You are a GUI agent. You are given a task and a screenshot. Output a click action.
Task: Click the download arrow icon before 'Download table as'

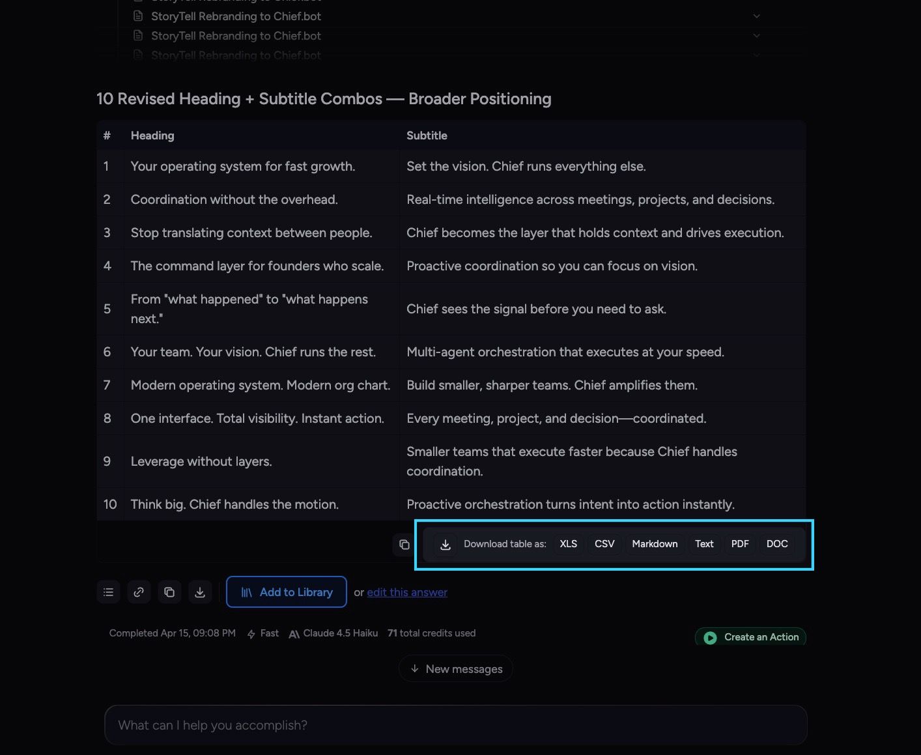pyautogui.click(x=446, y=545)
